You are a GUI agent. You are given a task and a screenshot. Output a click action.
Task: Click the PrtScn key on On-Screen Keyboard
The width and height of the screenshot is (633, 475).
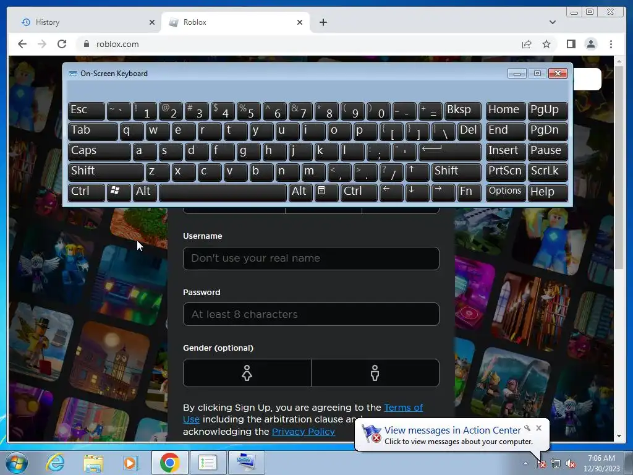click(506, 171)
